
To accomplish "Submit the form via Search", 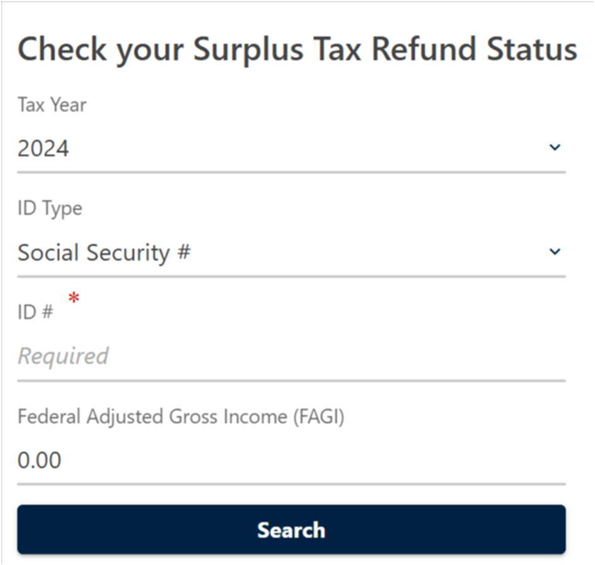I will click(x=291, y=530).
